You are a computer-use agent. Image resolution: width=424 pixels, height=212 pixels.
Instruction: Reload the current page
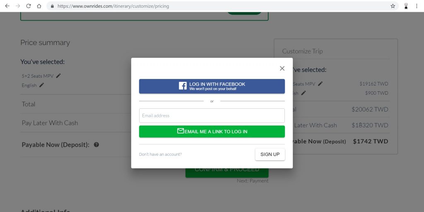coord(29,6)
